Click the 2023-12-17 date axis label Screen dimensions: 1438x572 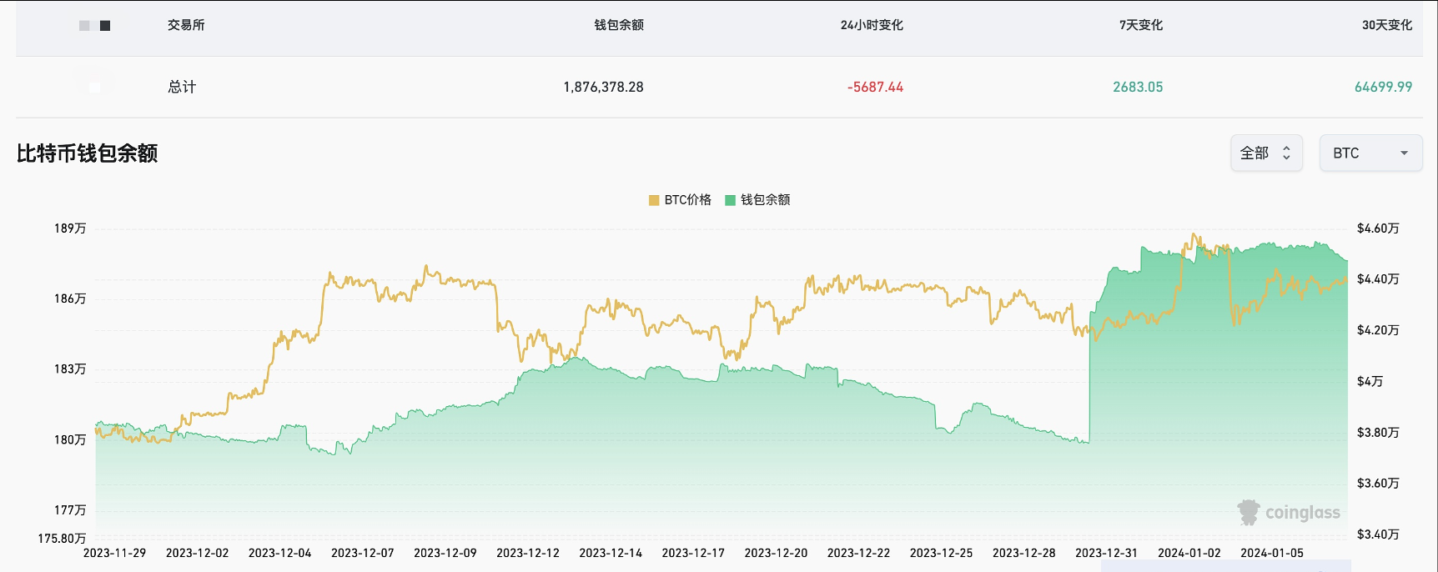pyautogui.click(x=693, y=553)
